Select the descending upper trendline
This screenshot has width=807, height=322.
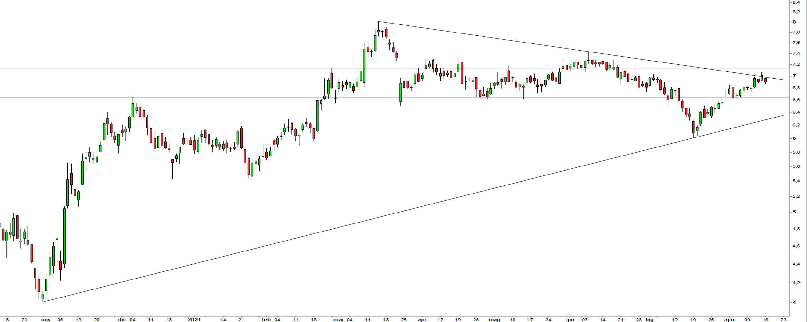coord(549,45)
